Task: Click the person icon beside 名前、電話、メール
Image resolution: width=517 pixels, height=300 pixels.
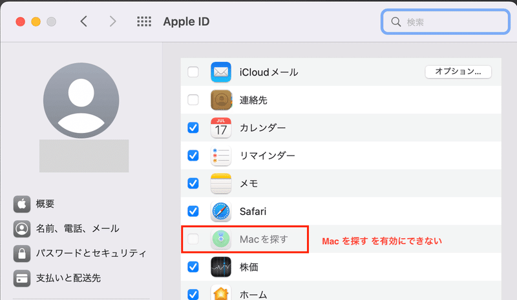Action: pyautogui.click(x=22, y=228)
